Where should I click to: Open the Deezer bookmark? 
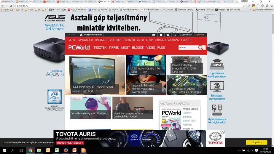click(x=220, y=10)
